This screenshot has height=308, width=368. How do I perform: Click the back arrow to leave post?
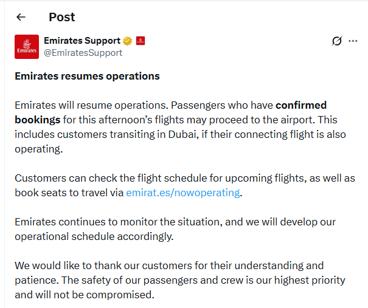pyautogui.click(x=21, y=17)
